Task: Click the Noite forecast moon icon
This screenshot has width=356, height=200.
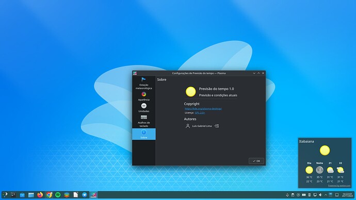Action: click(319, 170)
